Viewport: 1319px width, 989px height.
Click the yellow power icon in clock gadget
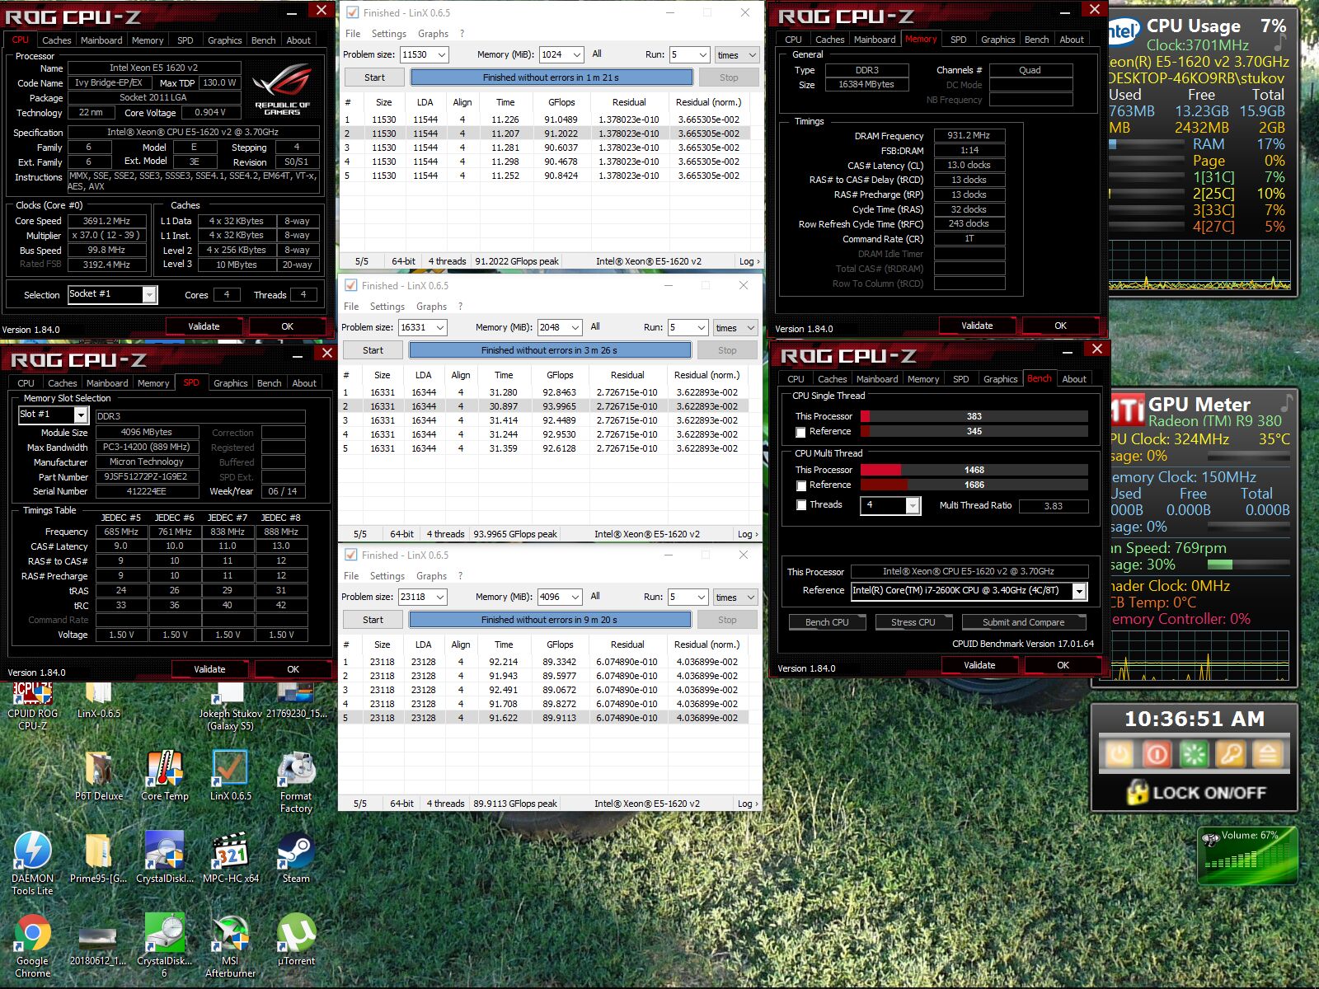point(1119,753)
